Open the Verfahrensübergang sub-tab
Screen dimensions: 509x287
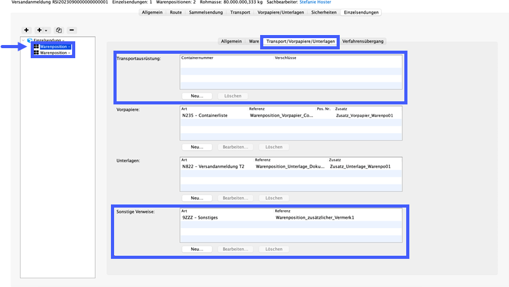[x=364, y=41]
